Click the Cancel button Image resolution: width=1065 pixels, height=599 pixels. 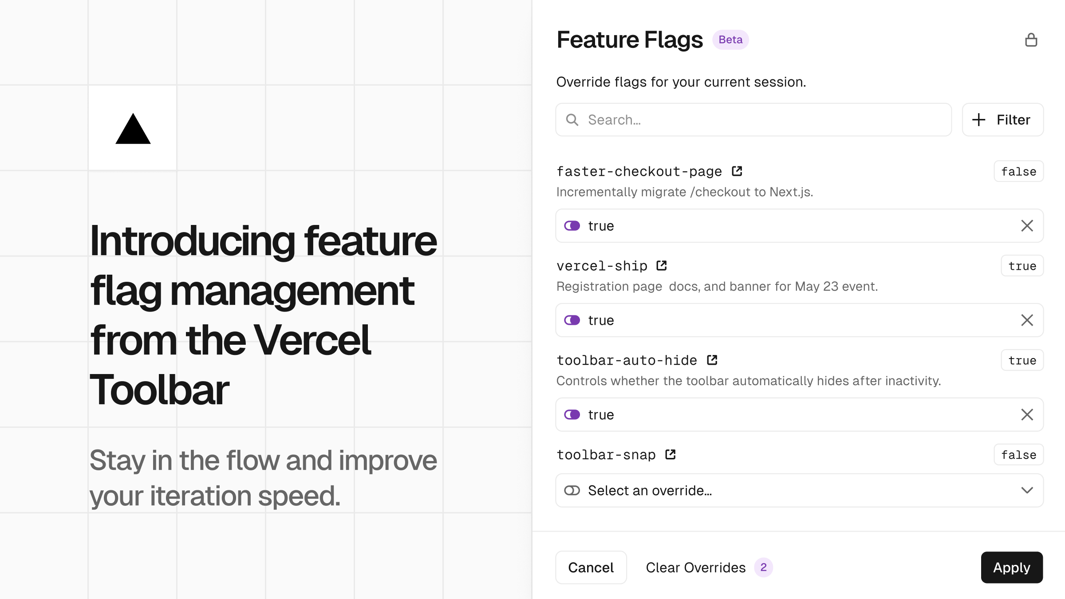tap(591, 567)
